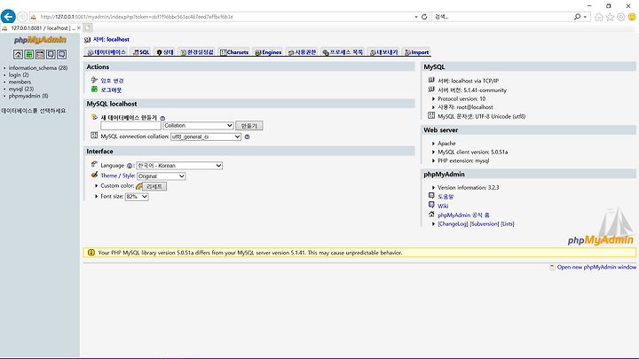Image resolution: width=639 pixels, height=359 pixels.
Task: Open the 내보내기 tab
Action: [384, 52]
